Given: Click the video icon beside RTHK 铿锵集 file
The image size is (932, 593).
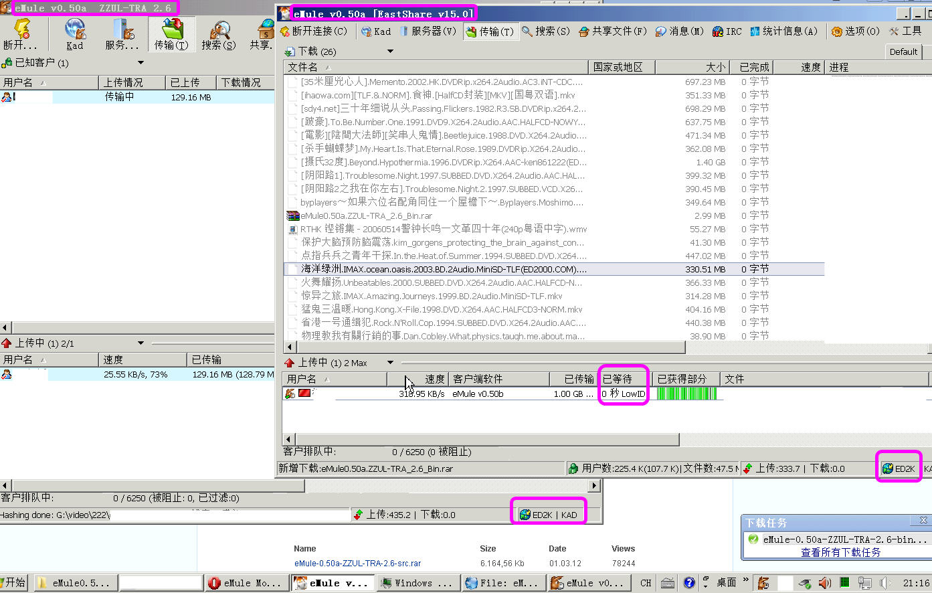Looking at the screenshot, I should coord(292,229).
